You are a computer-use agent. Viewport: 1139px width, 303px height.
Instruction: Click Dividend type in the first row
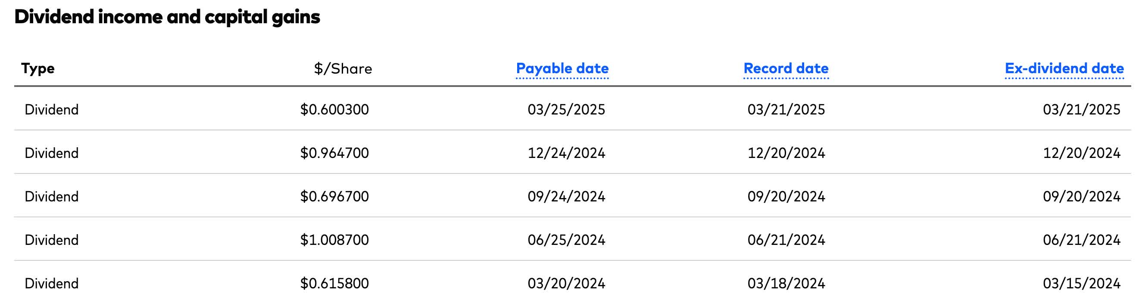pyautogui.click(x=52, y=110)
